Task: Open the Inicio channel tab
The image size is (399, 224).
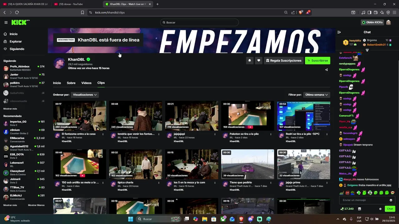Action: click(x=57, y=83)
